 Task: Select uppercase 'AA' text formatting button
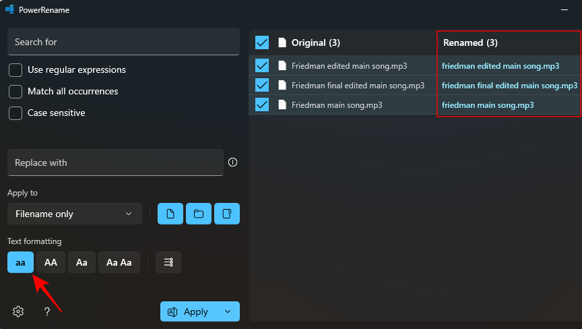click(51, 262)
